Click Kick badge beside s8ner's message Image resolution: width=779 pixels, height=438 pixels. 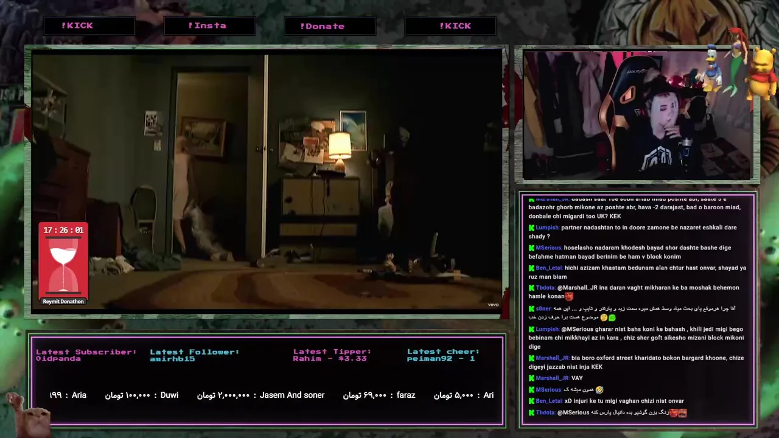(532, 309)
